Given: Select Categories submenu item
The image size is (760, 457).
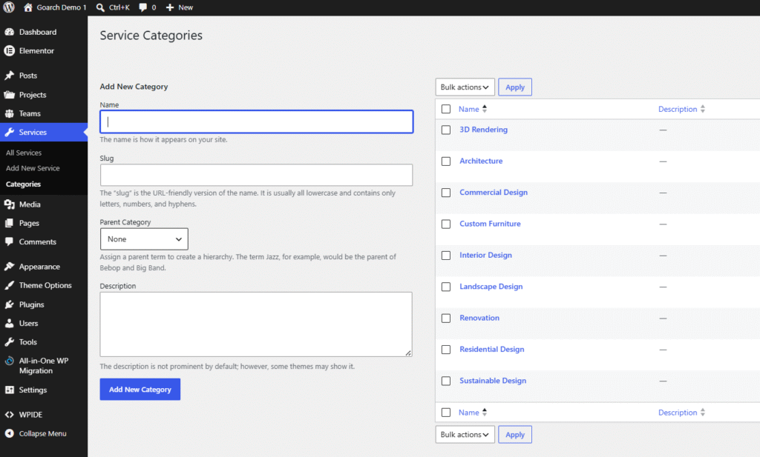Looking at the screenshot, I should pyautogui.click(x=23, y=184).
